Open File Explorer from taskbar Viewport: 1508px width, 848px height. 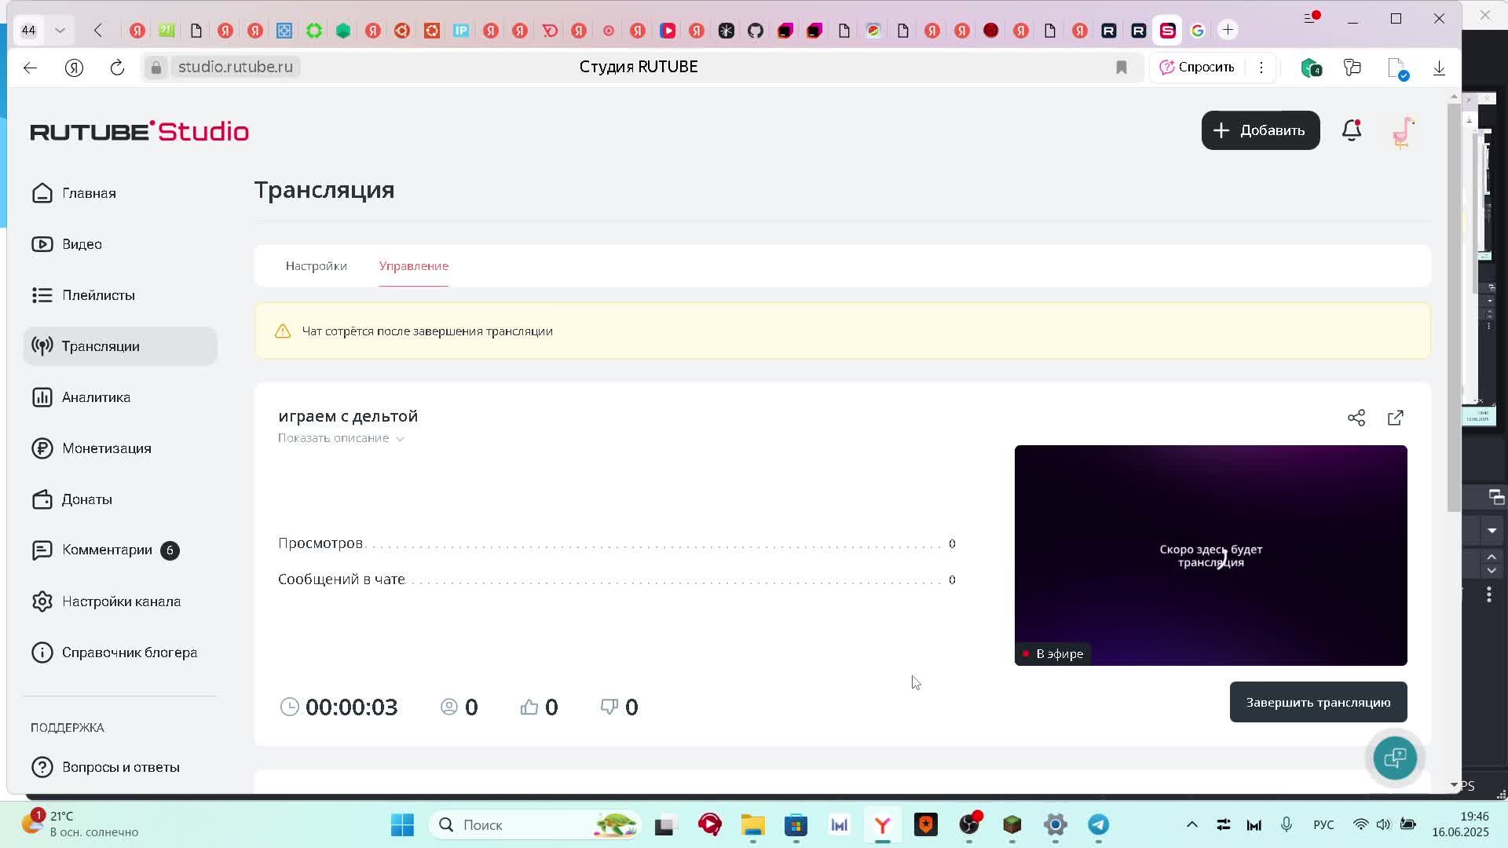pos(752,824)
